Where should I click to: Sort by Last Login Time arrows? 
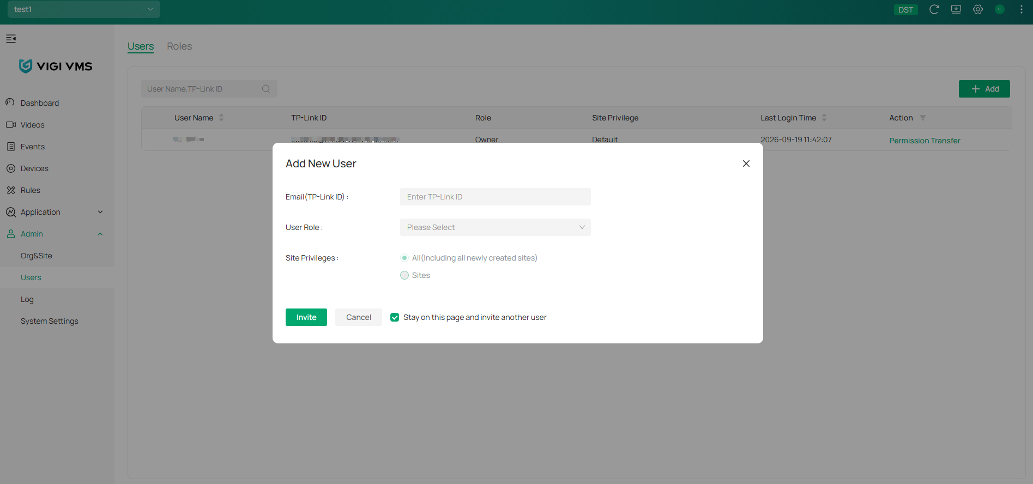tap(824, 118)
